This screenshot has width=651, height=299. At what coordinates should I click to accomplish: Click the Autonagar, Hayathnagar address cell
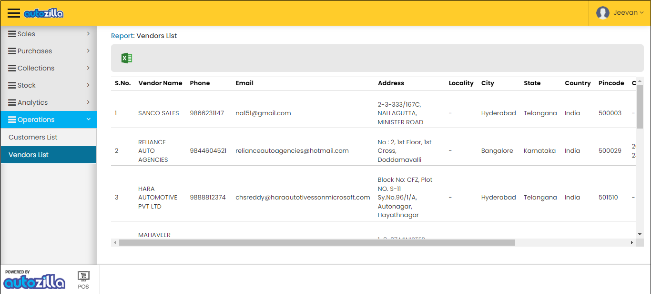point(405,198)
